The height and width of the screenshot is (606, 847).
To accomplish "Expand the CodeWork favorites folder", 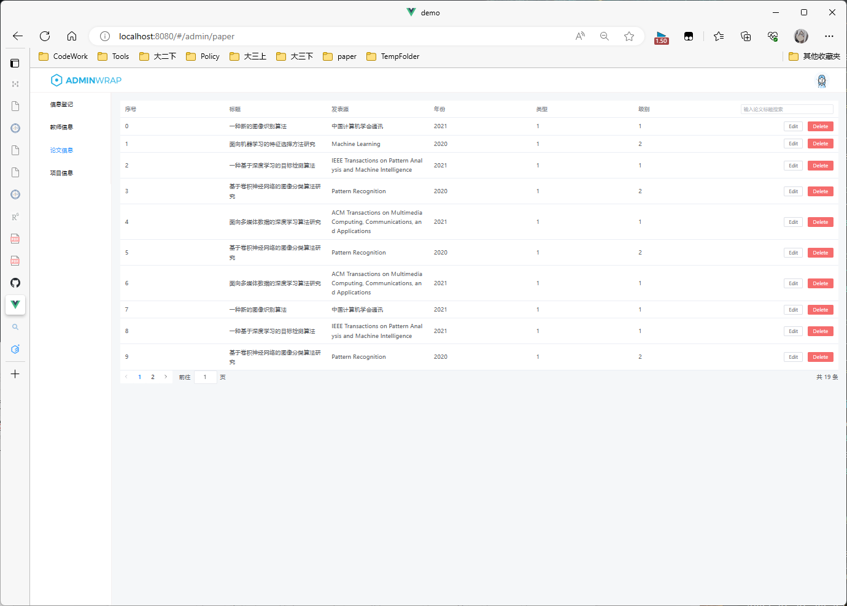I will tap(63, 56).
